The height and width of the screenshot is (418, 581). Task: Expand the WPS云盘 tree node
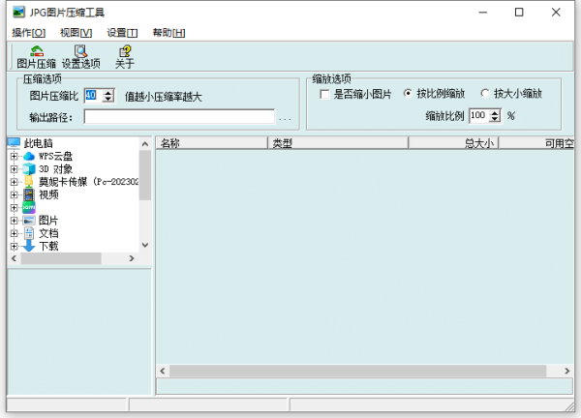(x=15, y=156)
